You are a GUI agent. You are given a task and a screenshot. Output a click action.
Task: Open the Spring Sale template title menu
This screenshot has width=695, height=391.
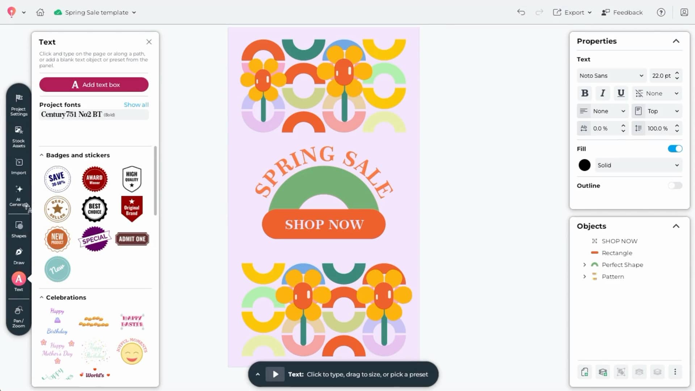134,12
